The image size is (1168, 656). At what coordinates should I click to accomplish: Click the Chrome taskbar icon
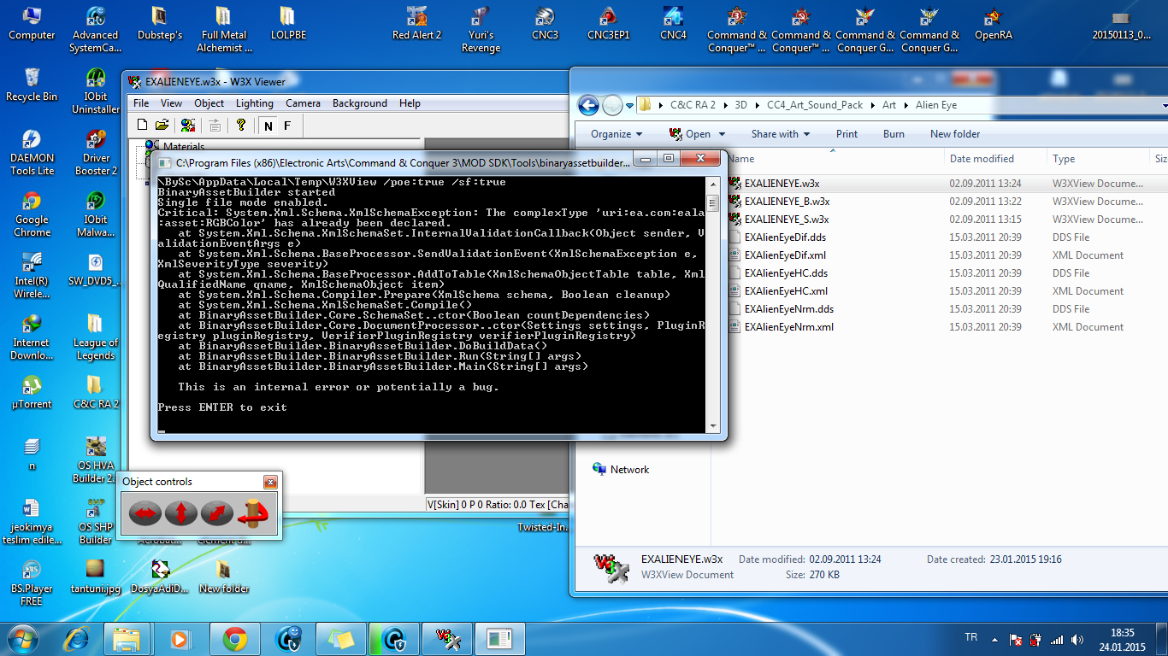click(235, 638)
